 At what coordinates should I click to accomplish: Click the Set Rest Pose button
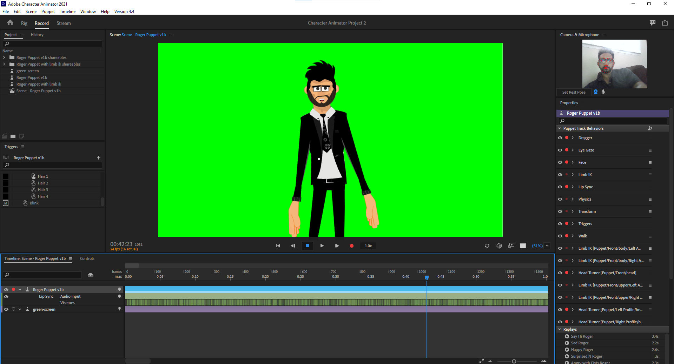pos(574,92)
